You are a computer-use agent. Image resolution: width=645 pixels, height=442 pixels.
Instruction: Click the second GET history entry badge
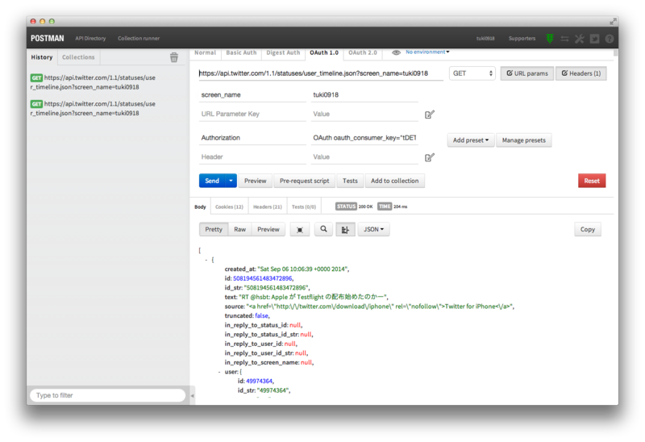tap(36, 104)
